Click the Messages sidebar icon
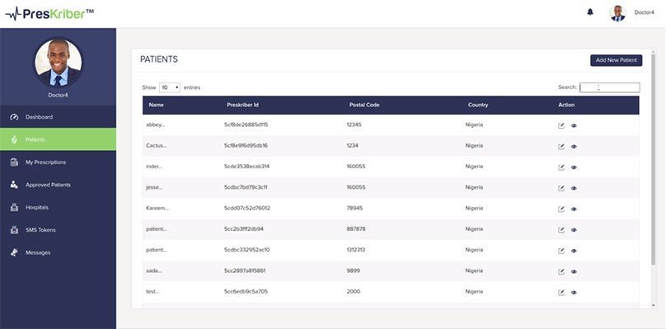Image resolution: width=666 pixels, height=329 pixels. tap(14, 252)
